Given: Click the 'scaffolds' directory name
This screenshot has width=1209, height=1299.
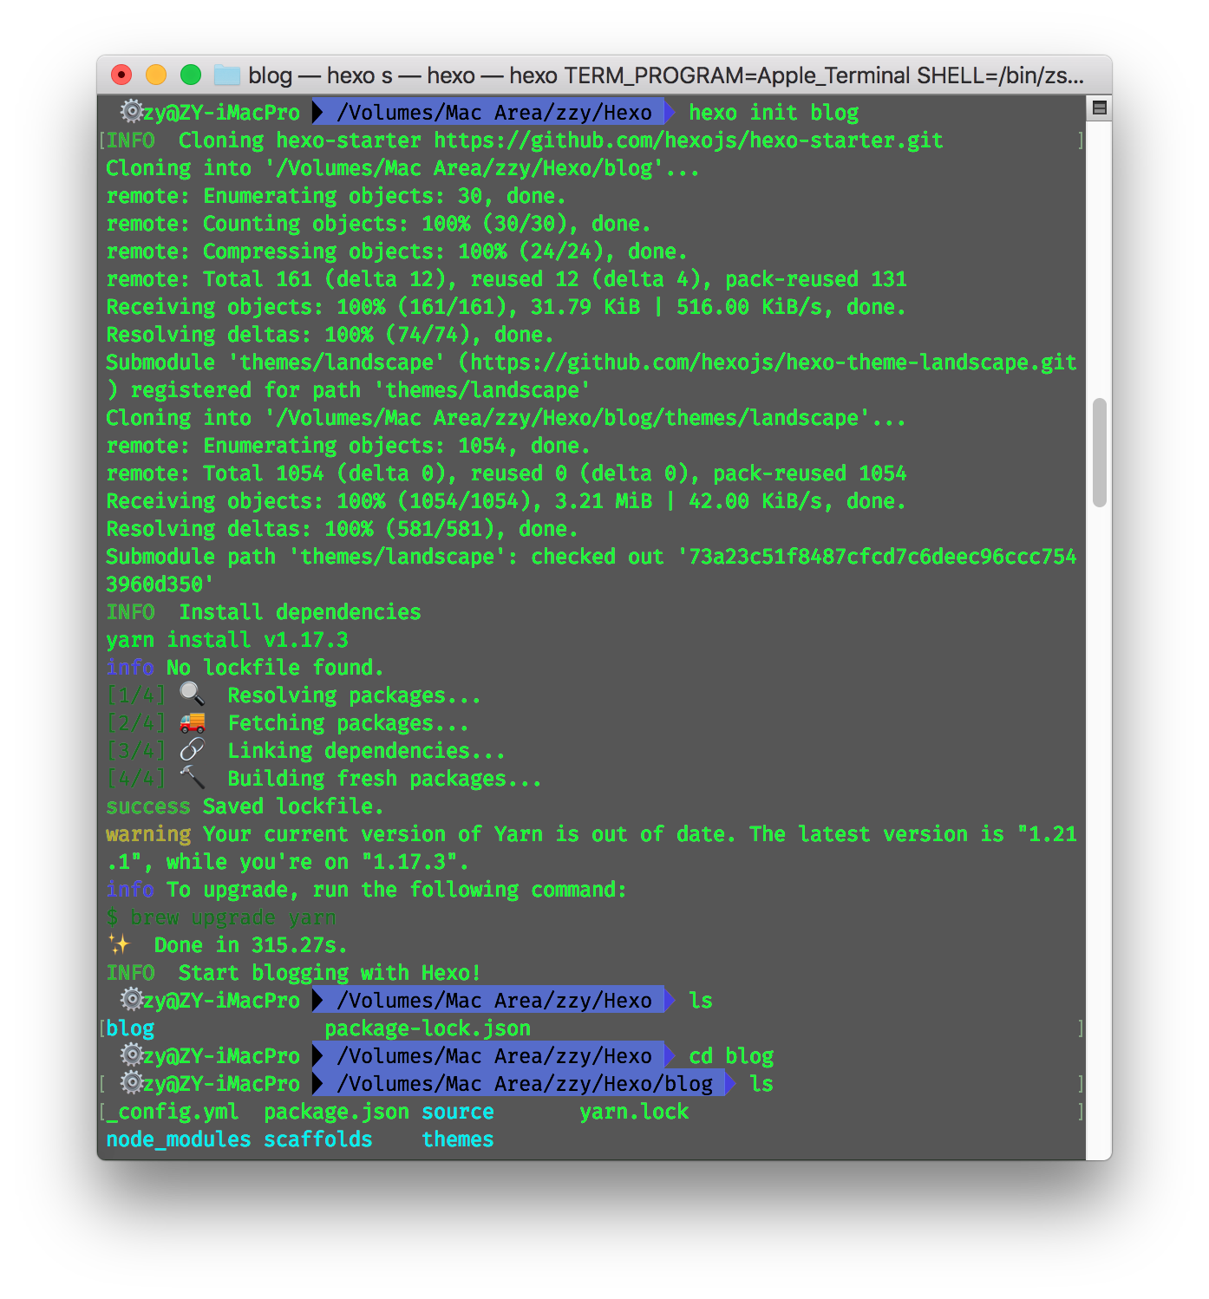Looking at the screenshot, I should [318, 1139].
